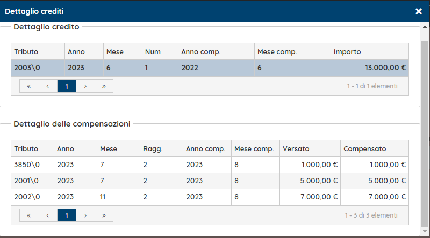Select compensation row with tributo 2002\0

click(210, 197)
